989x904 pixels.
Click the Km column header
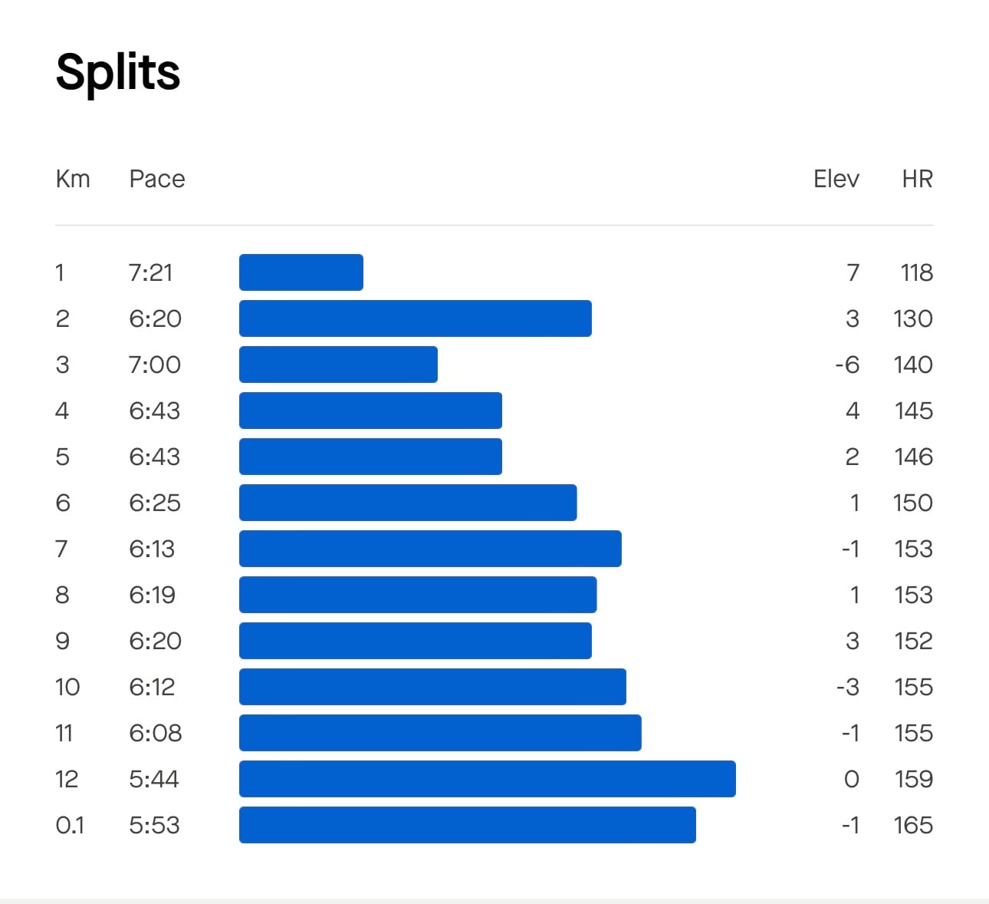(73, 179)
